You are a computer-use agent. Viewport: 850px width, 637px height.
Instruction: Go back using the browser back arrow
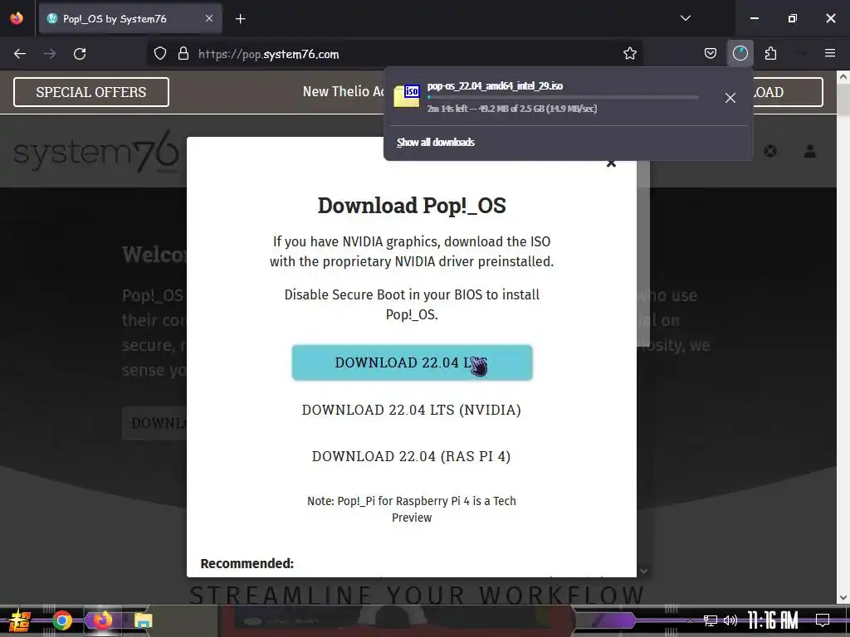tap(20, 54)
